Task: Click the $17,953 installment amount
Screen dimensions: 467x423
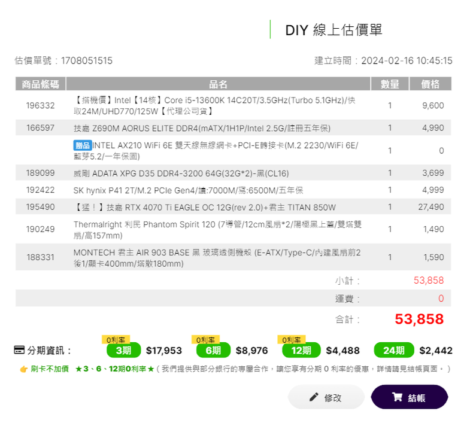Action: tap(164, 351)
